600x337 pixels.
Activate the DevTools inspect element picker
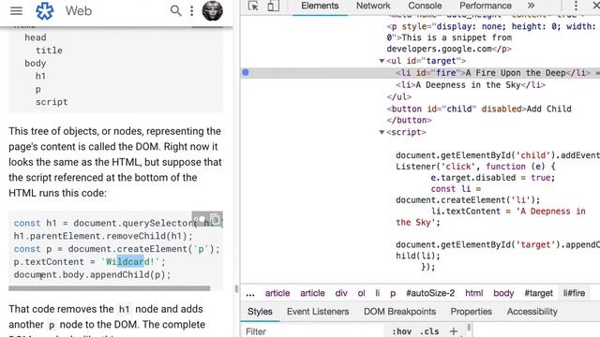[x=253, y=6]
